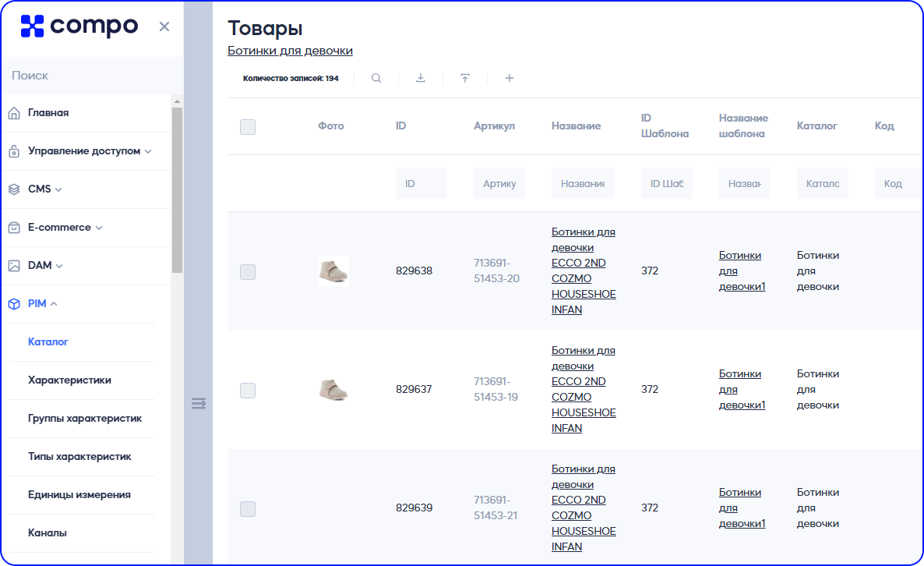Collapse the PIM menu chevron
924x566 pixels.
click(54, 303)
